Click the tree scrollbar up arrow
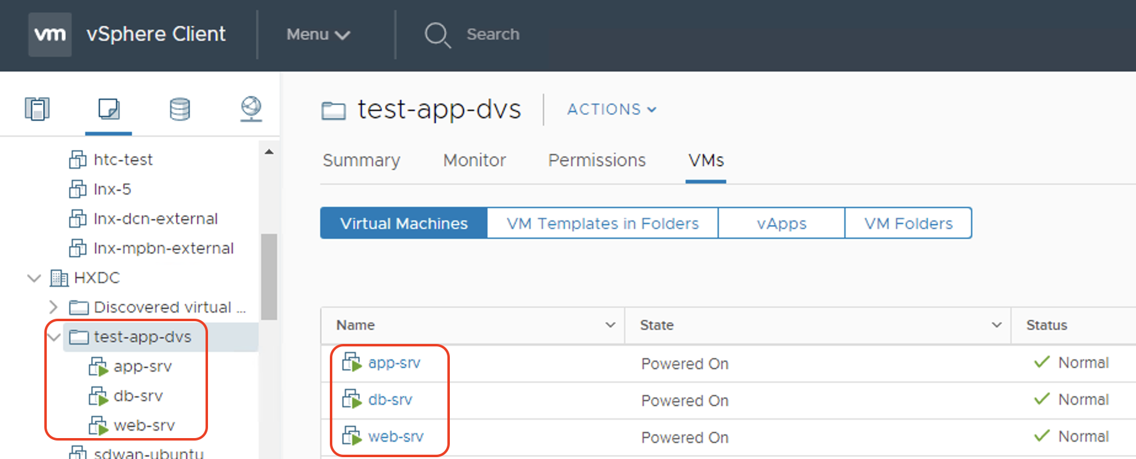Image resolution: width=1136 pixels, height=459 pixels. (x=269, y=151)
